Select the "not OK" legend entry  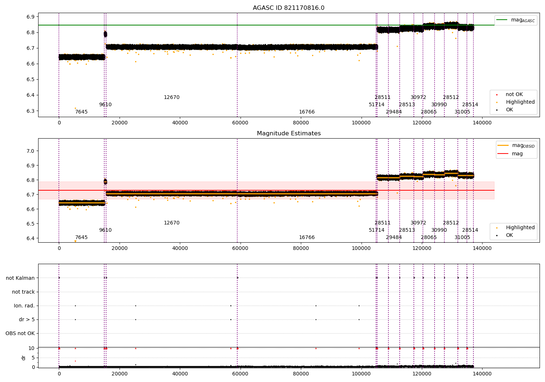(514, 95)
